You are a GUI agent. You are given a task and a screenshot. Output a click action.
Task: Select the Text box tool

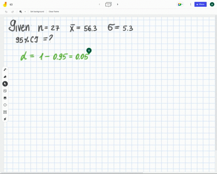(5, 112)
